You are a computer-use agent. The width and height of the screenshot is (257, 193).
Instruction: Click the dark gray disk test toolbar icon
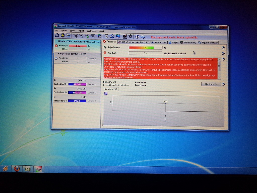[x=93, y=36]
